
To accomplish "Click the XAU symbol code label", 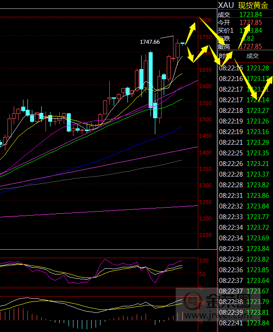I will click(x=226, y=5).
